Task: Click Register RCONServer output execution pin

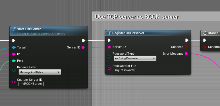Action: coord(187,40)
